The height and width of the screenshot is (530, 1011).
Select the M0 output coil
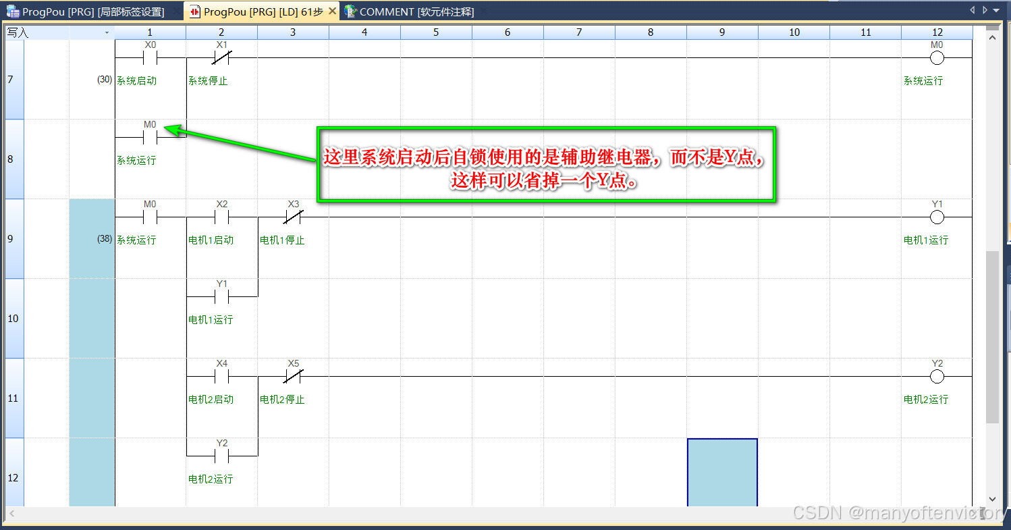[937, 58]
